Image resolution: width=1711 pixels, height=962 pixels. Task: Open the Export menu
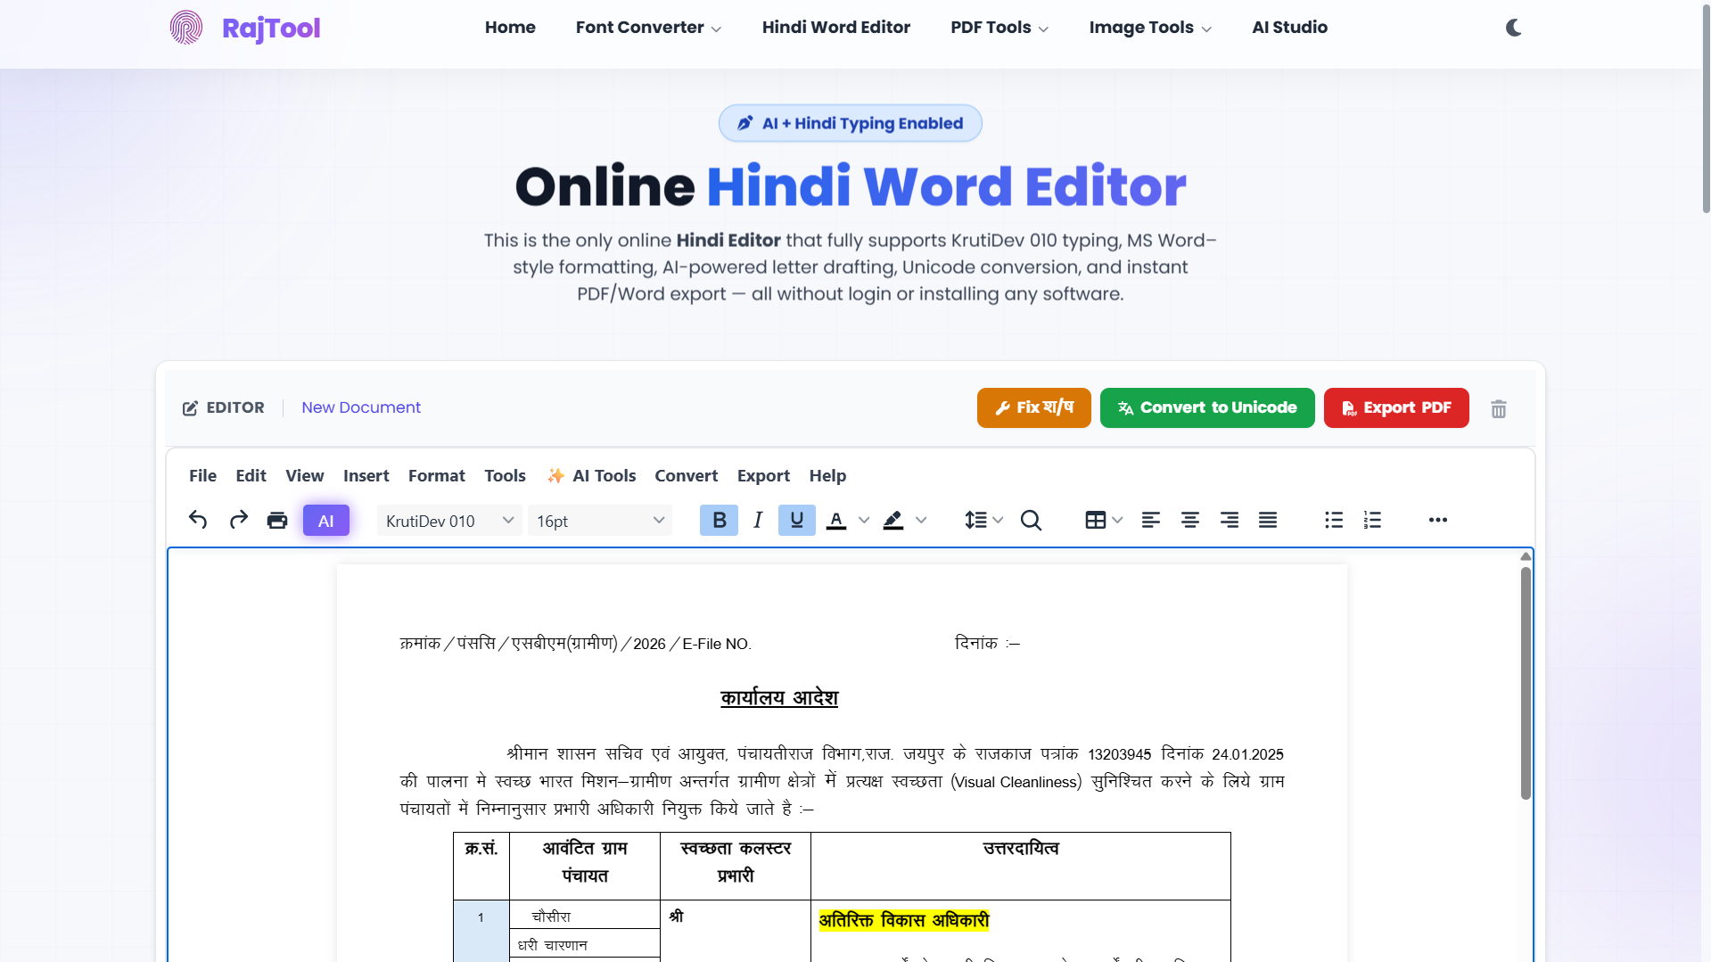[x=764, y=476]
